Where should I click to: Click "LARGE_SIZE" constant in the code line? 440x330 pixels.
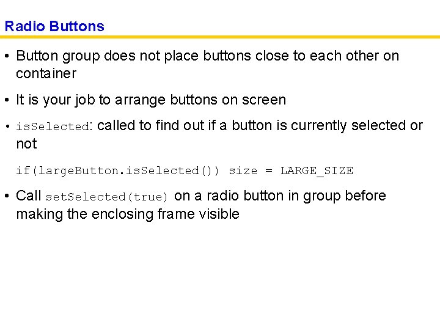[317, 171]
